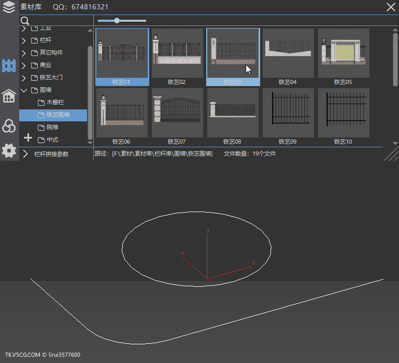Image resolution: width=399 pixels, height=363 pixels.
Task: Select the 木栅栏 tree item
Action: pos(55,103)
